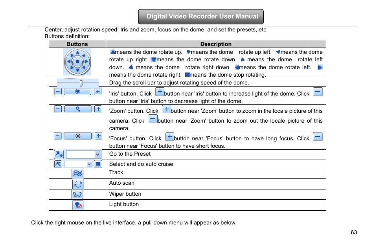Click the minus button left of the Zoom magnifier button
Viewport: 375px width, 250px height.
[58, 109]
